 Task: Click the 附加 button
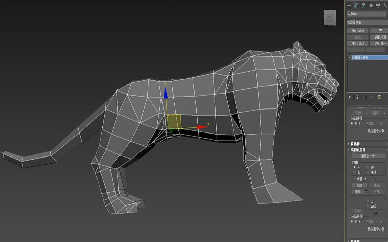point(358,192)
